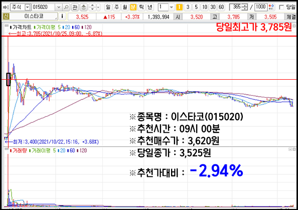
Task: Switch to the 월 monthly chart tab
Action: click(125, 7)
